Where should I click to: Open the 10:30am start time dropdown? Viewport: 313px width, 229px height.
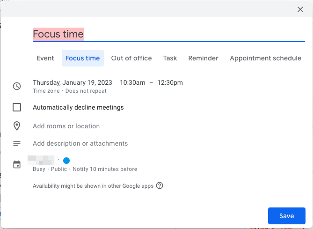(x=132, y=82)
